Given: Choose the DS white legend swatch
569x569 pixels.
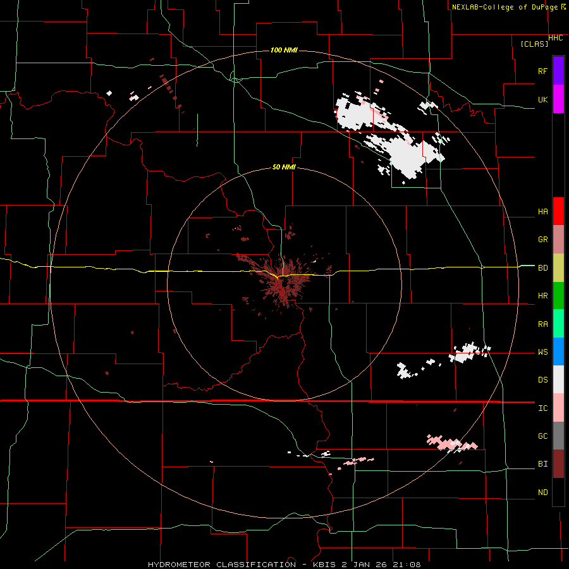Looking at the screenshot, I should (558, 379).
